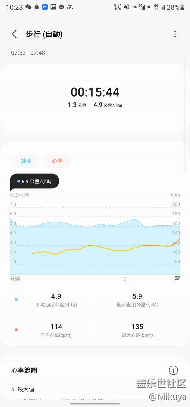
Task: Tap the blue average speed dot
Action: [16, 299]
